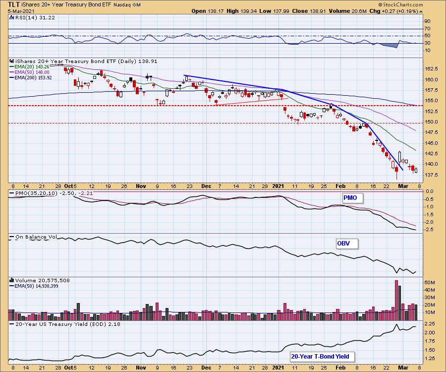The image size is (446, 372).
Task: Click the blue PMO annotation box
Action: coord(352,198)
